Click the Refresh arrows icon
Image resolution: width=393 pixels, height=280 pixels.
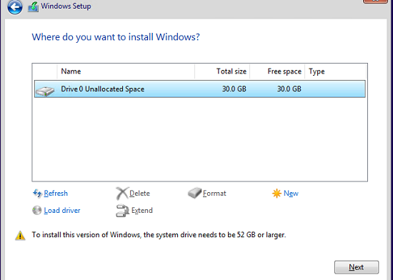tap(37, 194)
